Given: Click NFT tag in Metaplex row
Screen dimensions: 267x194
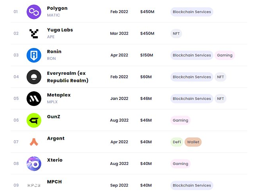Looking at the screenshot, I should (x=220, y=99).
